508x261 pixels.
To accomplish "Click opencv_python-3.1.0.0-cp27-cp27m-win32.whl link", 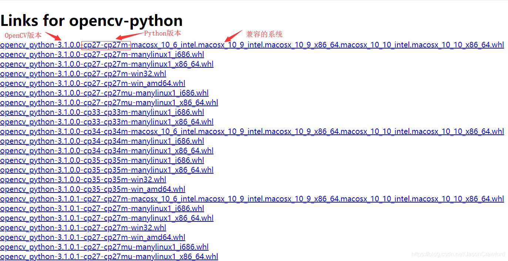I will (x=83, y=74).
